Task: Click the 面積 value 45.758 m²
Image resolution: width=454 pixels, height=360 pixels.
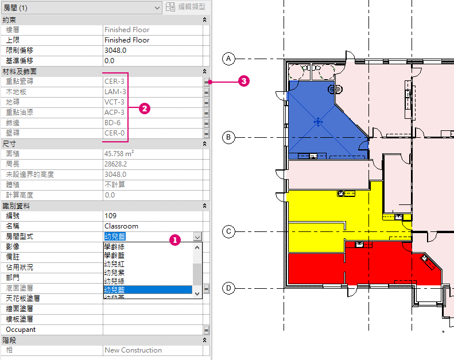Action: [x=119, y=153]
